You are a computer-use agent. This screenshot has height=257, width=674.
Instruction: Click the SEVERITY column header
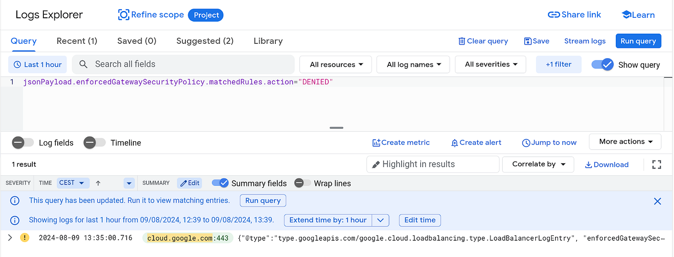[x=18, y=183]
